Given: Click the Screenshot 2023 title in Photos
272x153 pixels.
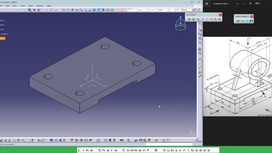Looking at the screenshot, I should [221, 3].
